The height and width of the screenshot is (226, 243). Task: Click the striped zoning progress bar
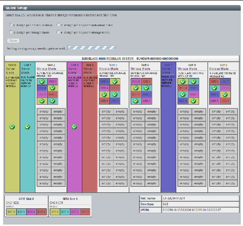(92, 48)
